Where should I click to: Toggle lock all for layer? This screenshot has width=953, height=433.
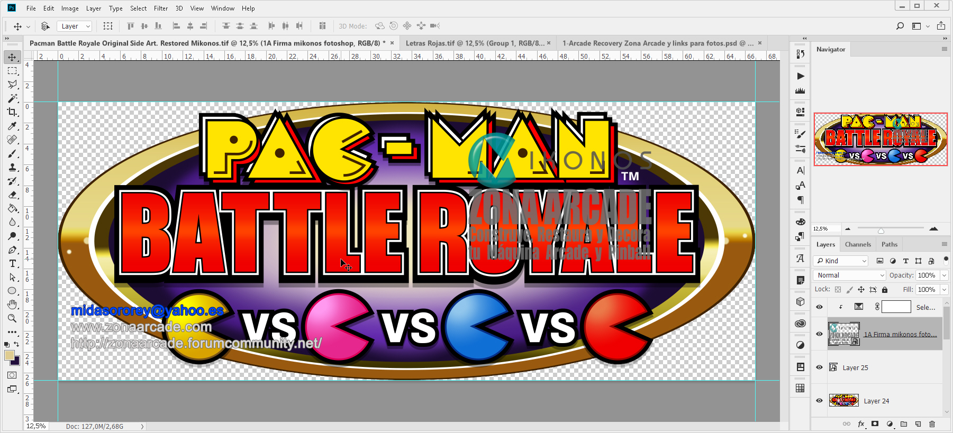[885, 290]
